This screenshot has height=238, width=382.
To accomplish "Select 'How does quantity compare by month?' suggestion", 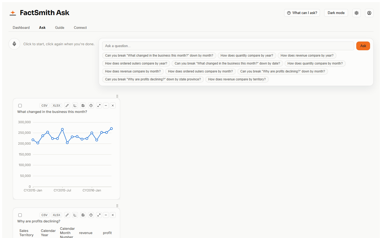I will pos(315,63).
